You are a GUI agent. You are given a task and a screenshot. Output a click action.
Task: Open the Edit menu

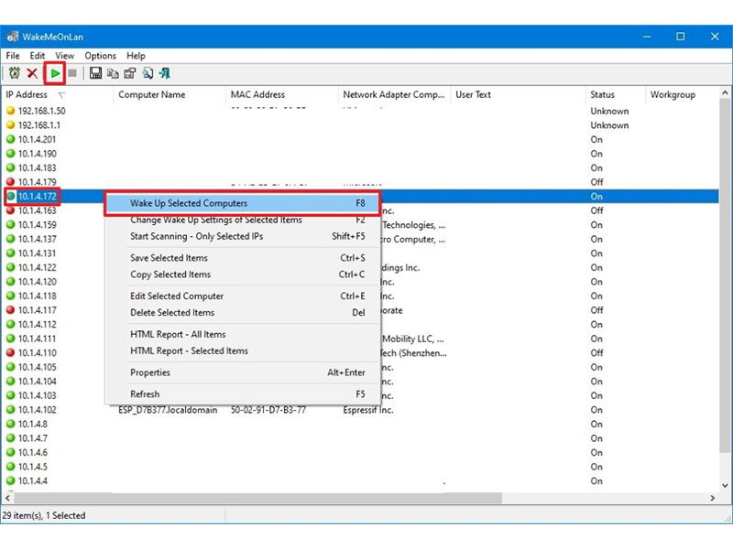[x=38, y=56]
